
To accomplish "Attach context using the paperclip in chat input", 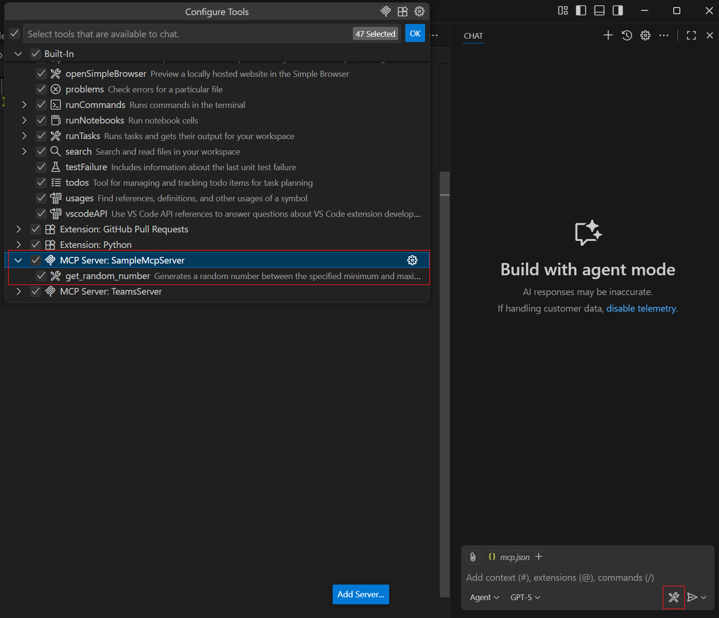I will [473, 557].
